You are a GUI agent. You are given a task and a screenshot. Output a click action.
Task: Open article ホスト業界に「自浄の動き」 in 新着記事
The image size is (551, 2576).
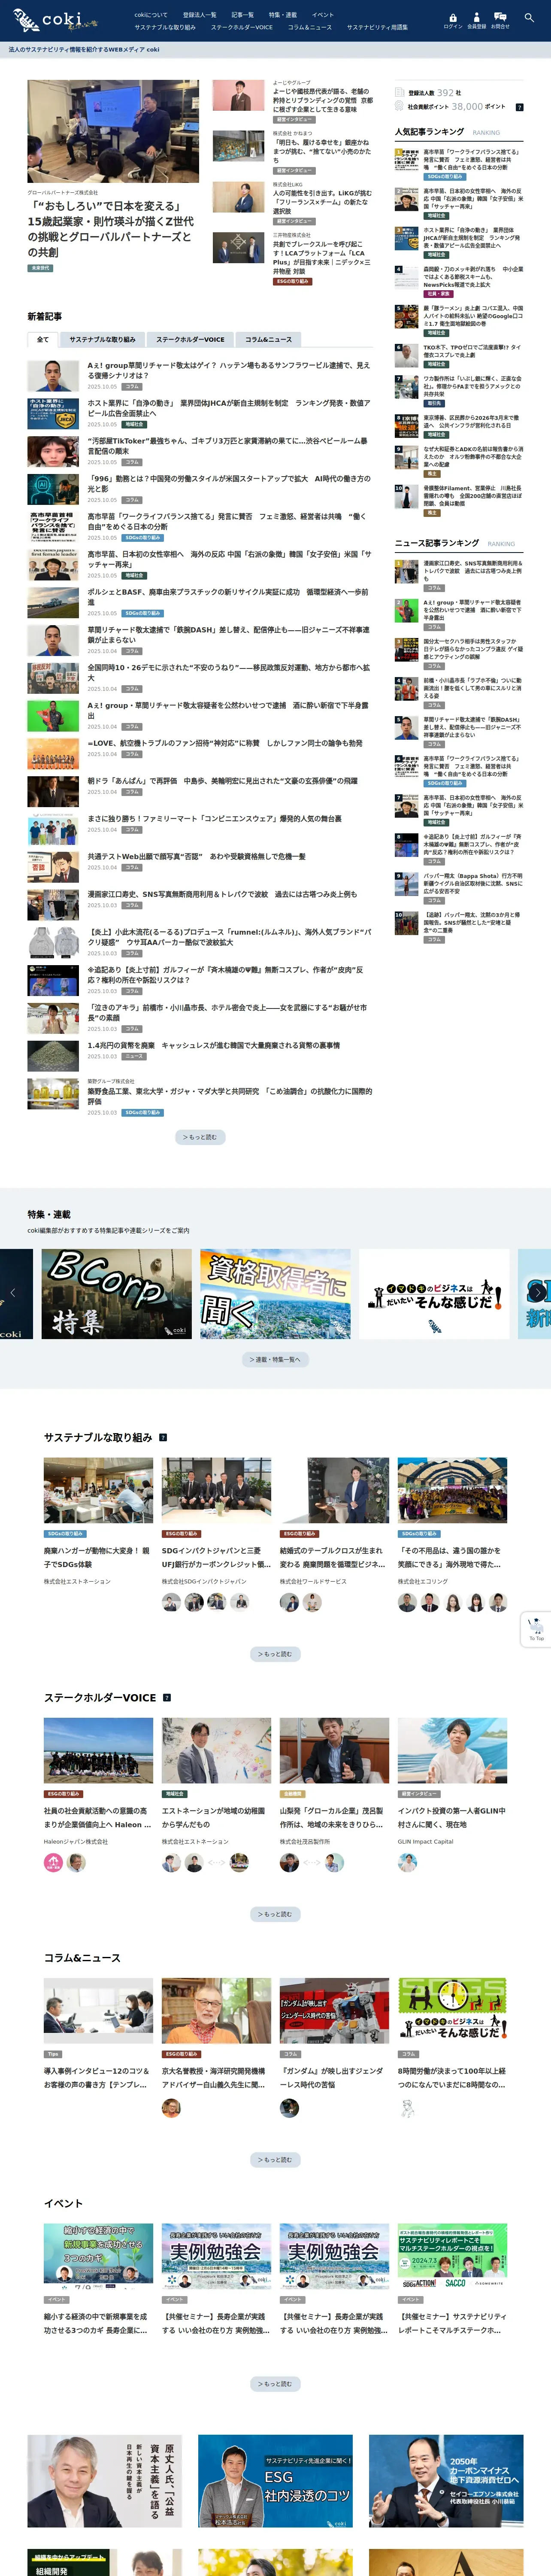229,408
